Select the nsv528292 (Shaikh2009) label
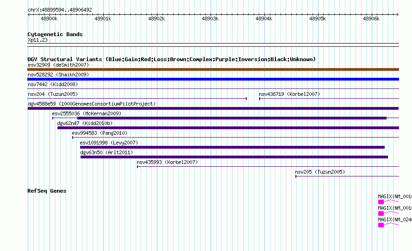 click(x=58, y=75)
